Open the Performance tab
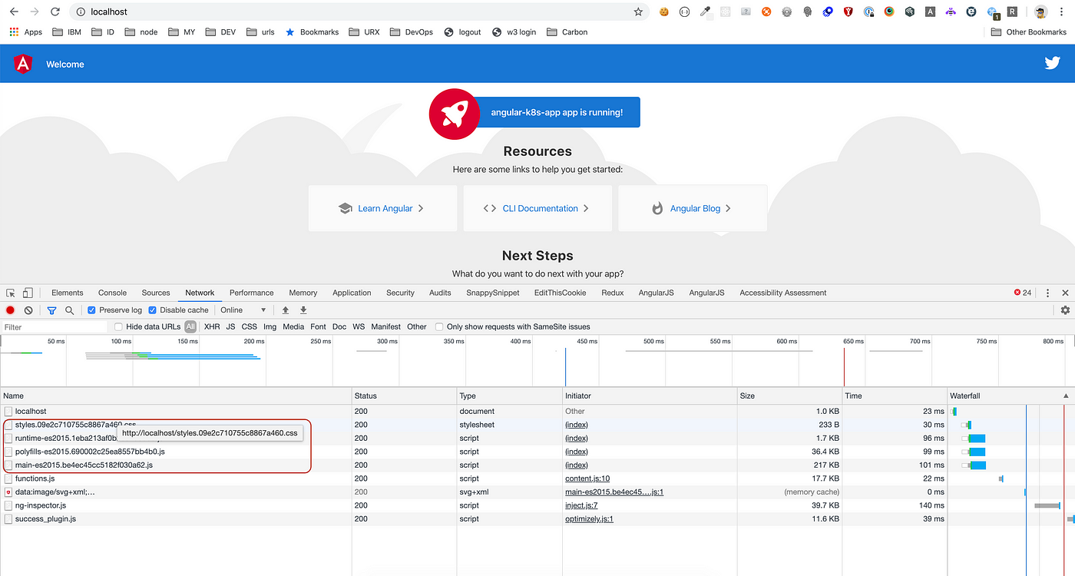Screen dimensions: 1075x576 (252, 293)
